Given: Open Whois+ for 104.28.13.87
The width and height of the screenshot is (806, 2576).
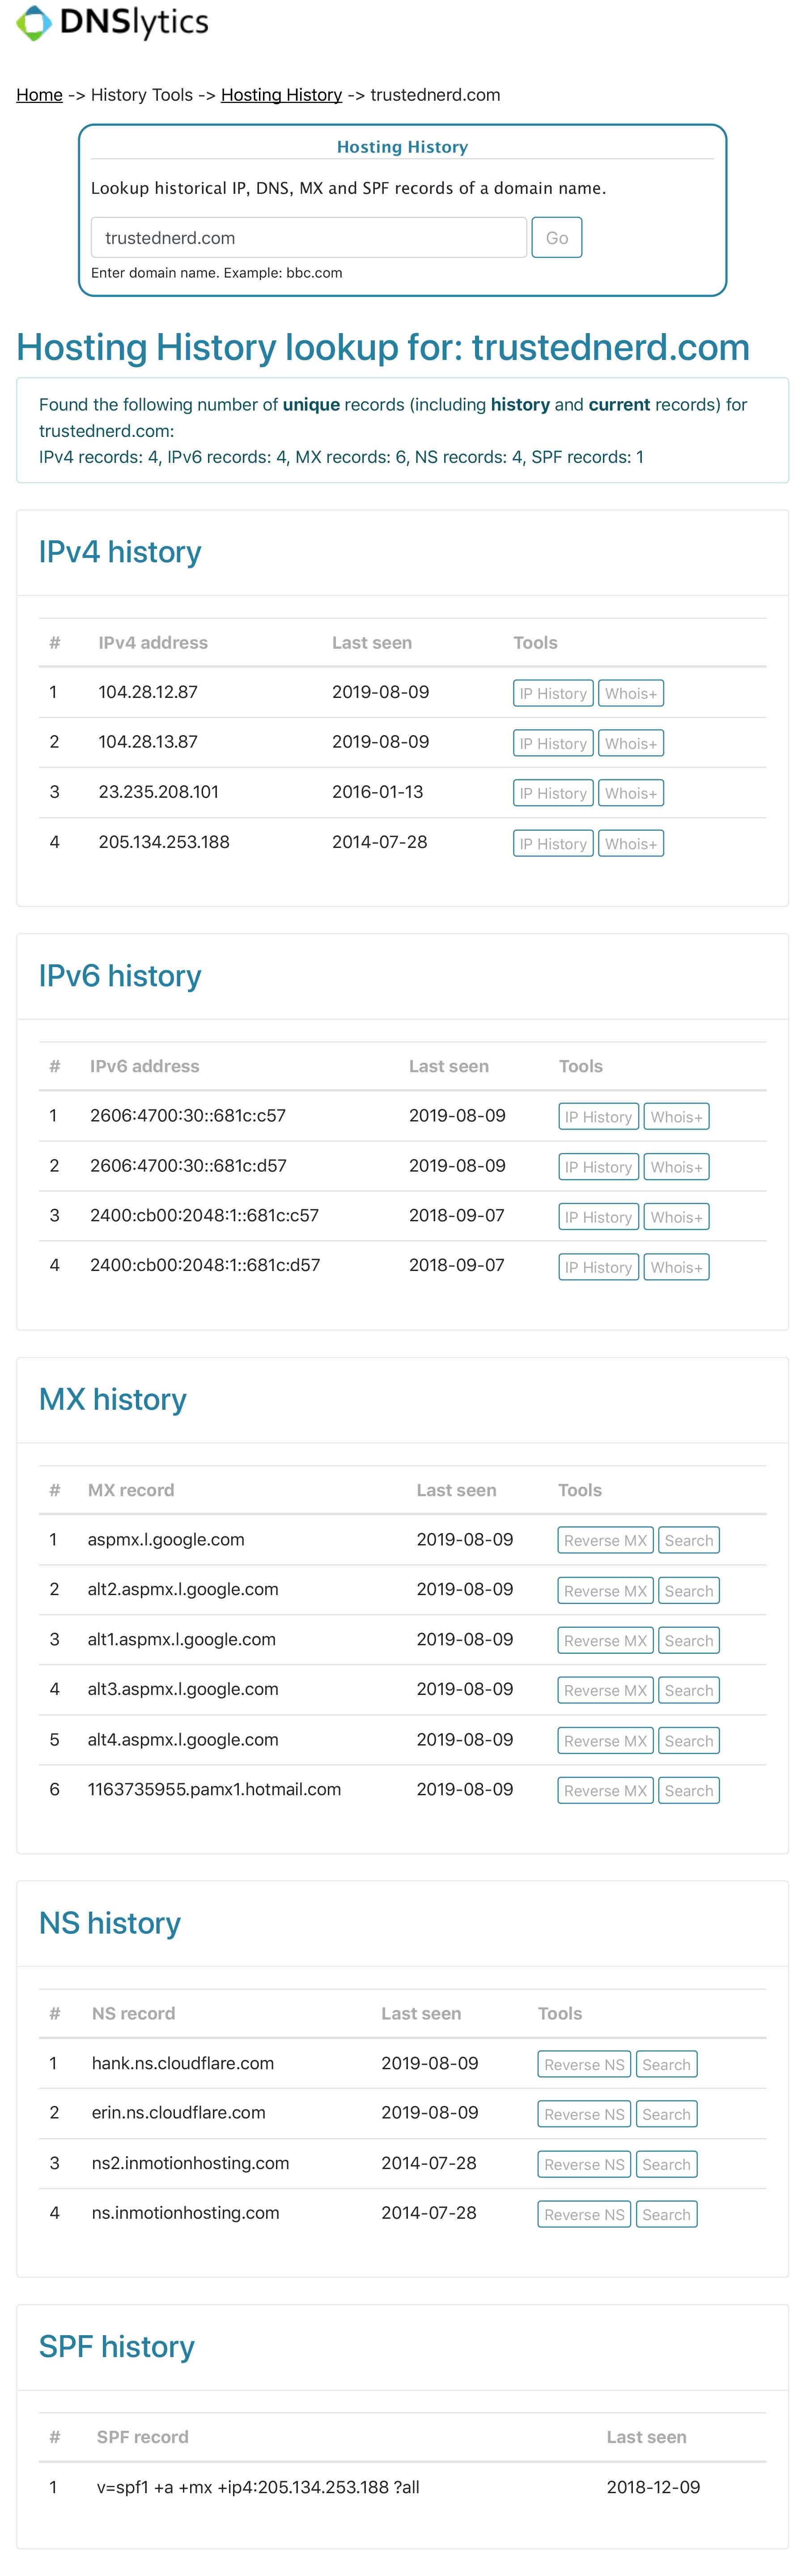Looking at the screenshot, I should click(x=630, y=743).
